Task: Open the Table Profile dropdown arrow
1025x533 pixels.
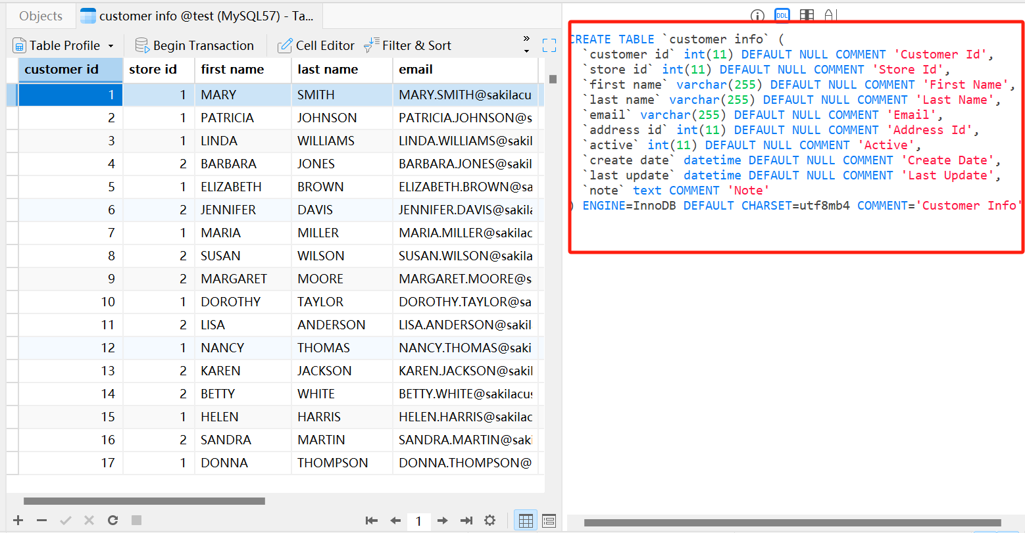Action: point(111,46)
